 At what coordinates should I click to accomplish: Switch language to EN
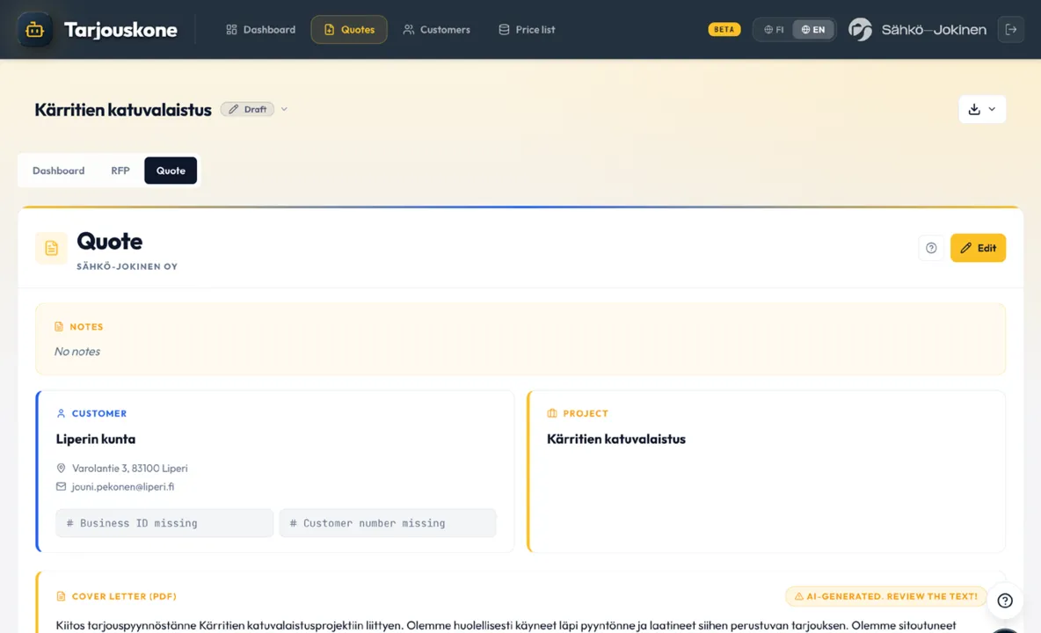[x=812, y=29]
